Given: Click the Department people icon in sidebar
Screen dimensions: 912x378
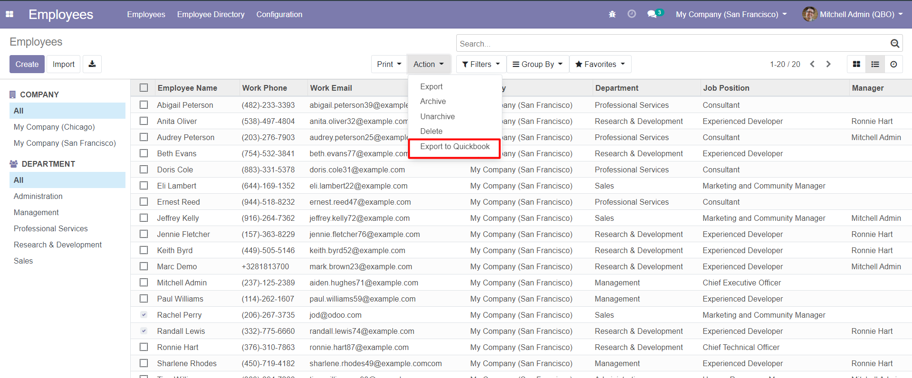Looking at the screenshot, I should (x=13, y=164).
